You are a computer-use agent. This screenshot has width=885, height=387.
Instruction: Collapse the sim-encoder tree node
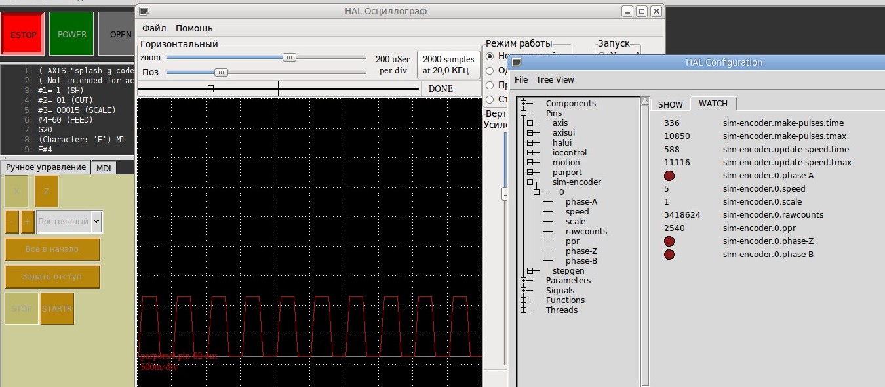click(x=530, y=182)
